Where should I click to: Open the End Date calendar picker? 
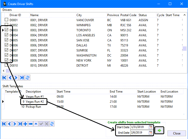click(x=151, y=133)
